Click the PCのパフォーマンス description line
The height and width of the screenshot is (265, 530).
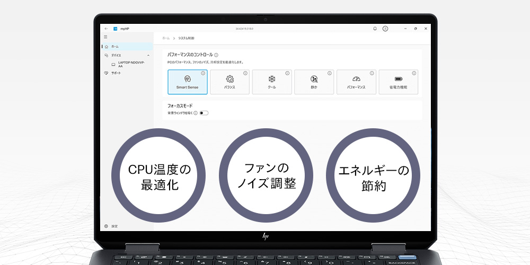tap(206, 63)
